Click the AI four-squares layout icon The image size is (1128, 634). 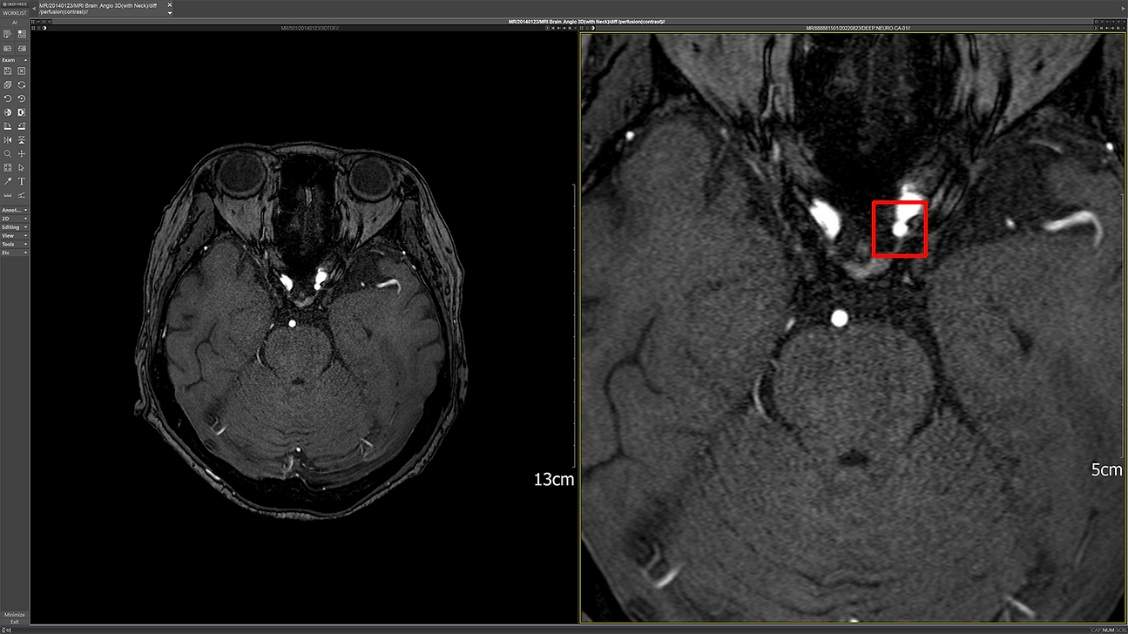coord(22,34)
